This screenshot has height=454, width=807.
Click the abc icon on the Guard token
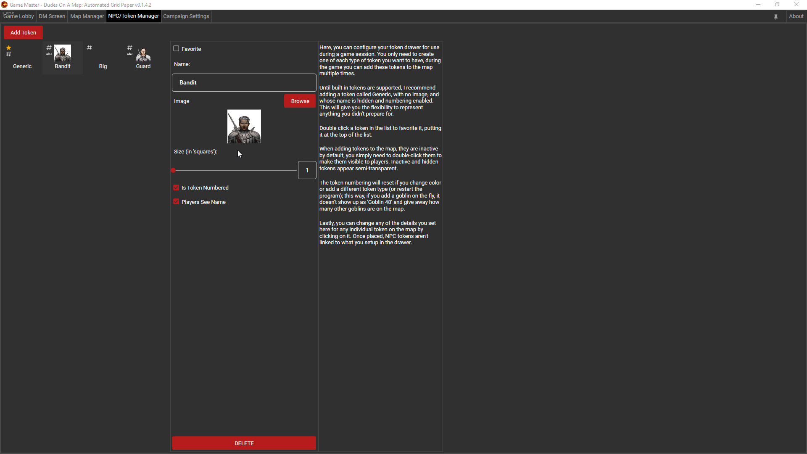click(129, 54)
